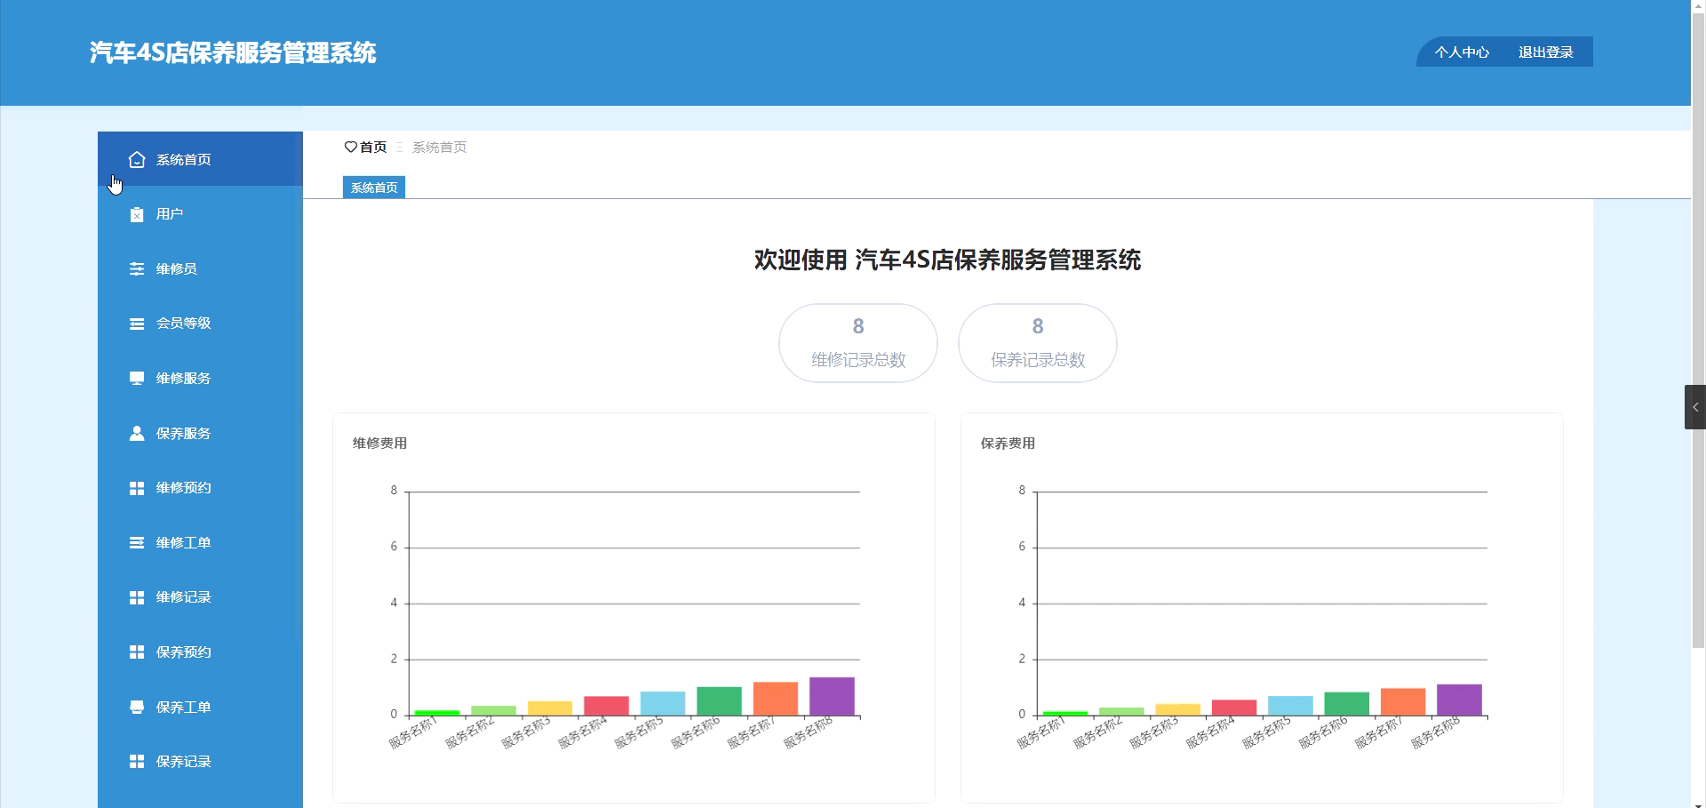Open the 保养记录 sidebar menu
1706x808 pixels.
click(200, 762)
